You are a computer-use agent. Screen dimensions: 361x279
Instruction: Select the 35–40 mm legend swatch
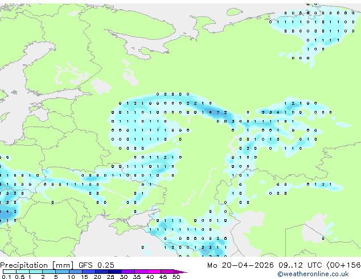pos(141,272)
